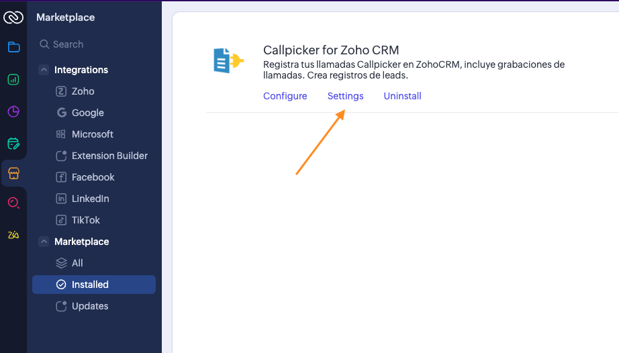
Task: Collapse the Marketplace section chevron
Action: (x=44, y=242)
